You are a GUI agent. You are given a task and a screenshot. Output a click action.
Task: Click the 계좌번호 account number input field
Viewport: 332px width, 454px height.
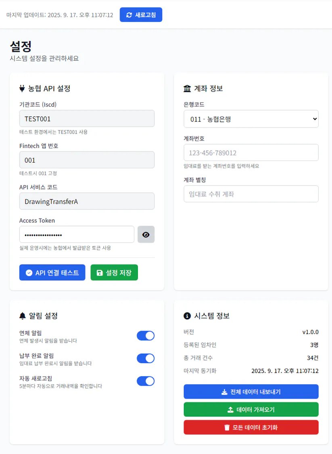click(251, 153)
